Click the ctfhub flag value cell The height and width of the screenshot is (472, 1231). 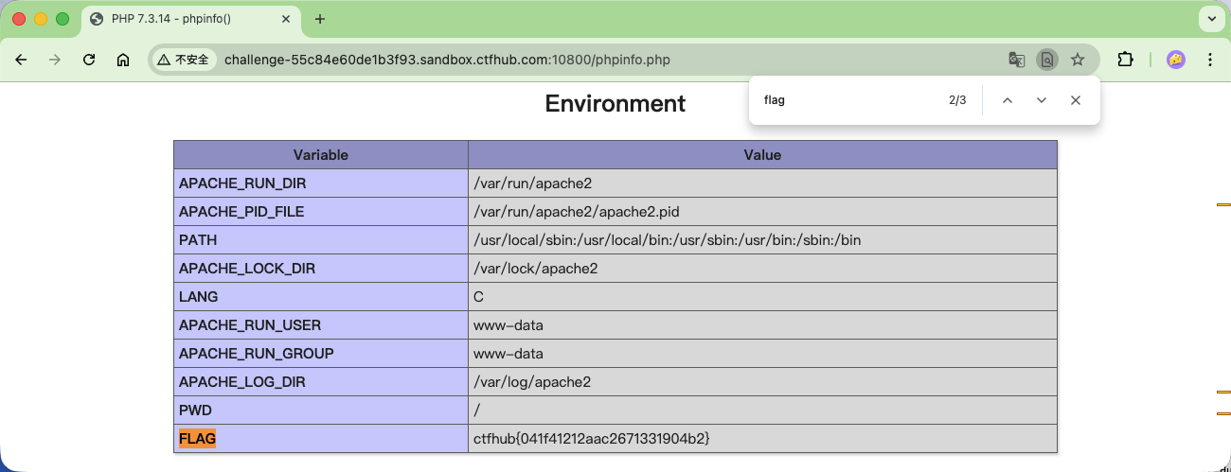click(591, 439)
